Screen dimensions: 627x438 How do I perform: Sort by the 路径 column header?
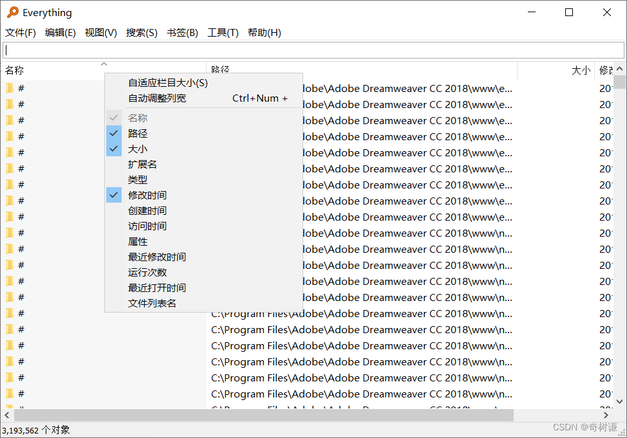pos(362,68)
